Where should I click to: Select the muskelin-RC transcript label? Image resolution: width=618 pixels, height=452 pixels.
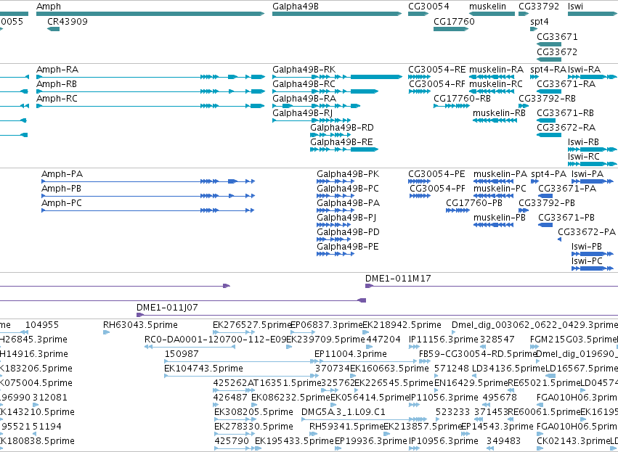(x=496, y=84)
